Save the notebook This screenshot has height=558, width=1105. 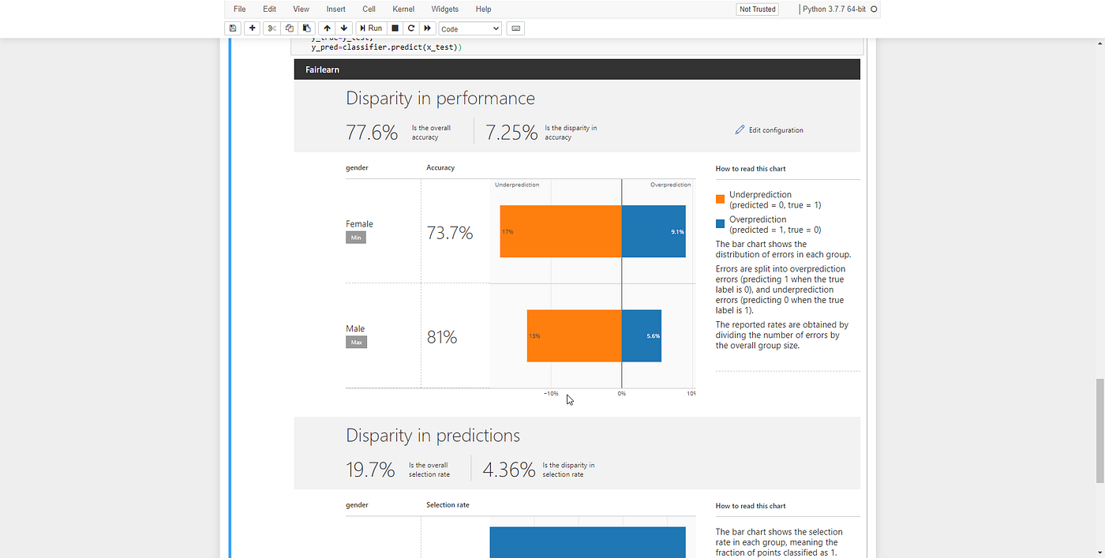point(232,28)
